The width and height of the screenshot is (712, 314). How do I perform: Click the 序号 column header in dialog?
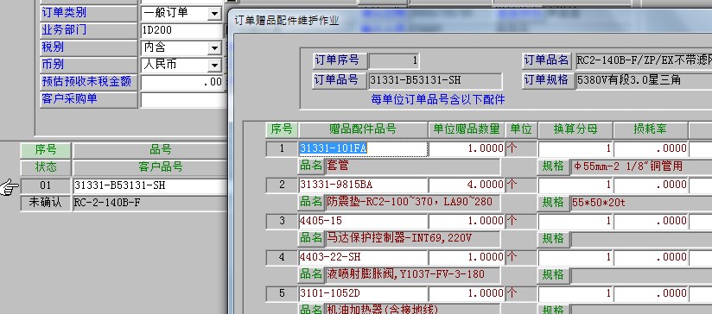tap(282, 129)
